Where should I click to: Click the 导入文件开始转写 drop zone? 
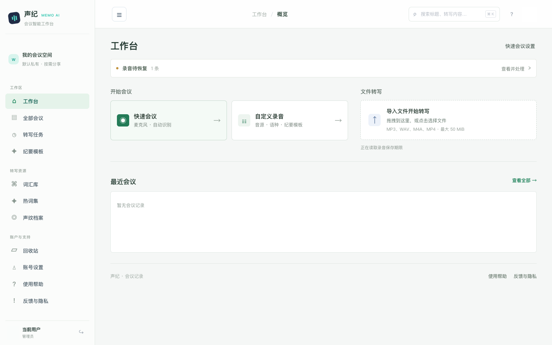pyautogui.click(x=449, y=120)
